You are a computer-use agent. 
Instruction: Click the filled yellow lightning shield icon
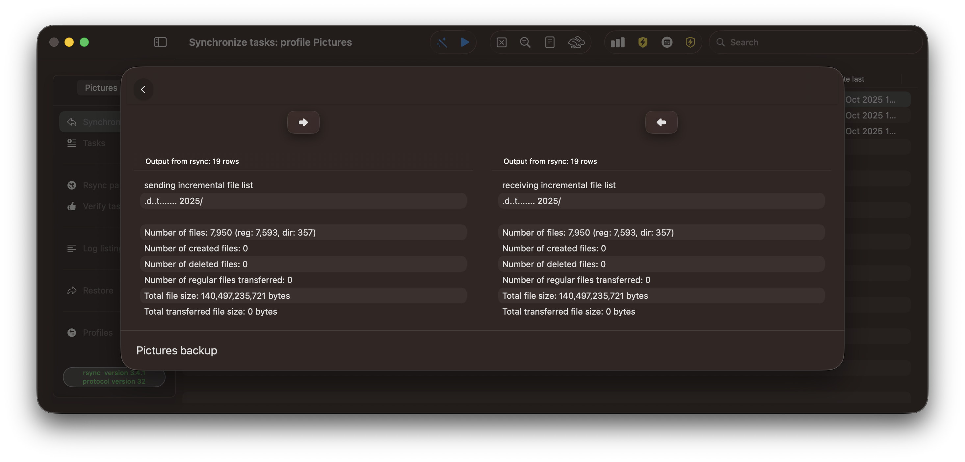[x=643, y=42]
